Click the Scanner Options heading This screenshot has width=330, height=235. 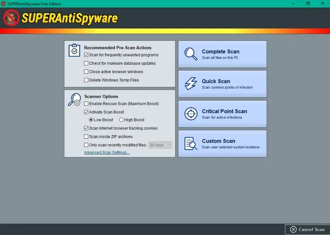101,96
